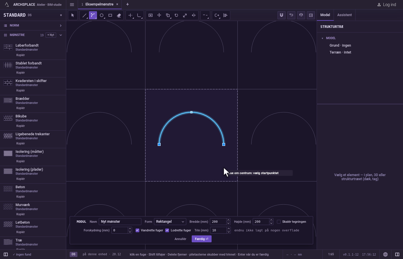Select the trim/extend tool
The height and width of the screenshot is (259, 403).
click(130, 15)
